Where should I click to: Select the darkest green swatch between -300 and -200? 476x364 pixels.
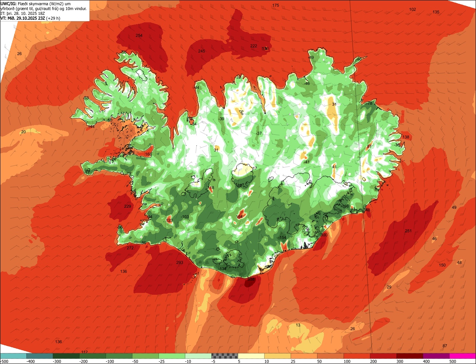click(x=66, y=356)
